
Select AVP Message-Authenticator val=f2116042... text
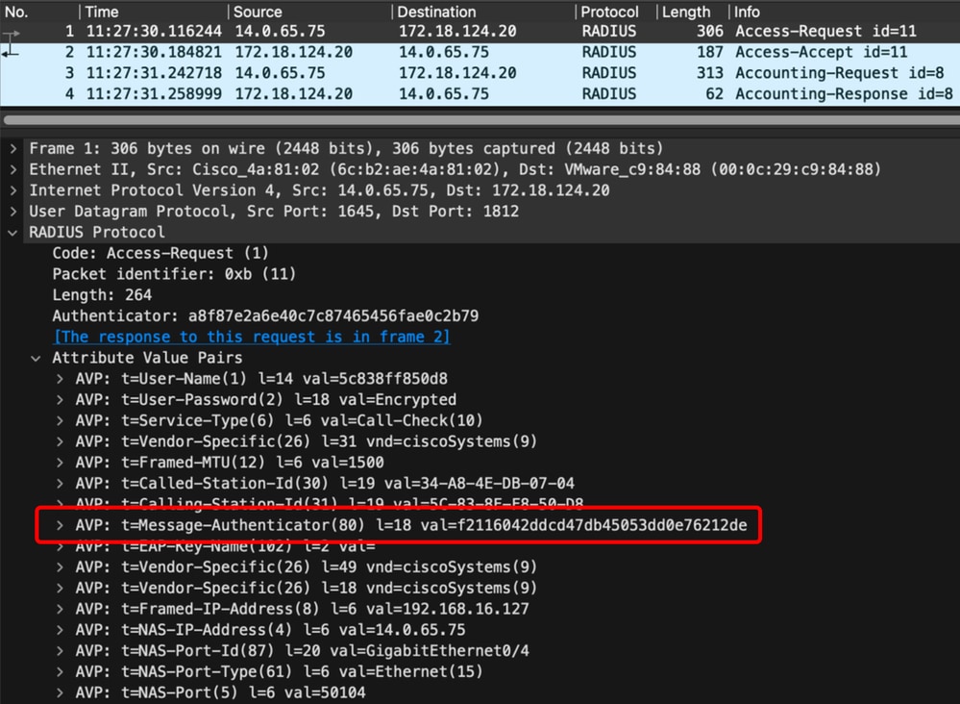[411, 525]
